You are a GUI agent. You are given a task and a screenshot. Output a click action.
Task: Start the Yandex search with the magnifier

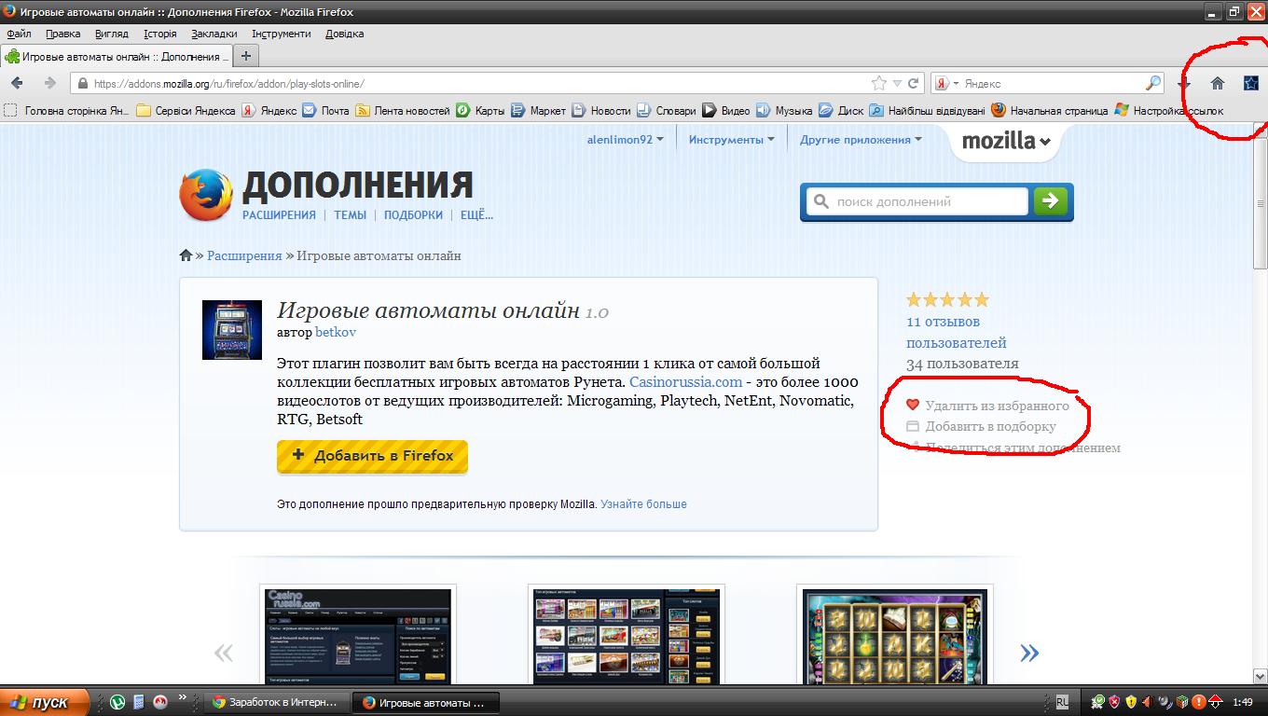point(1153,83)
